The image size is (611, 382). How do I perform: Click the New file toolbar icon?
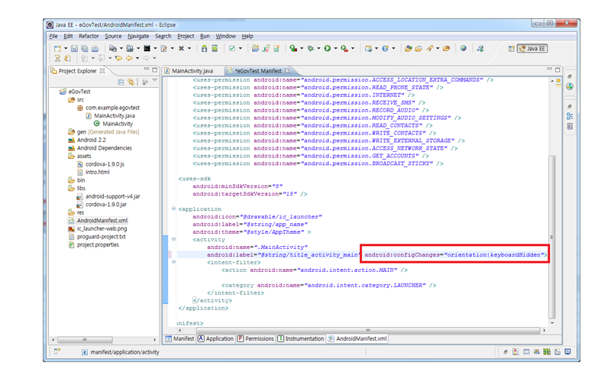click(57, 48)
